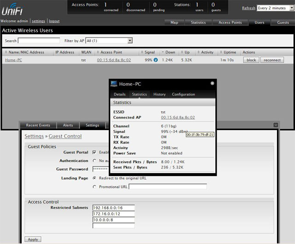The width and height of the screenshot is (295, 244).
Task: Click the IP Address column header
Action: point(65,52)
